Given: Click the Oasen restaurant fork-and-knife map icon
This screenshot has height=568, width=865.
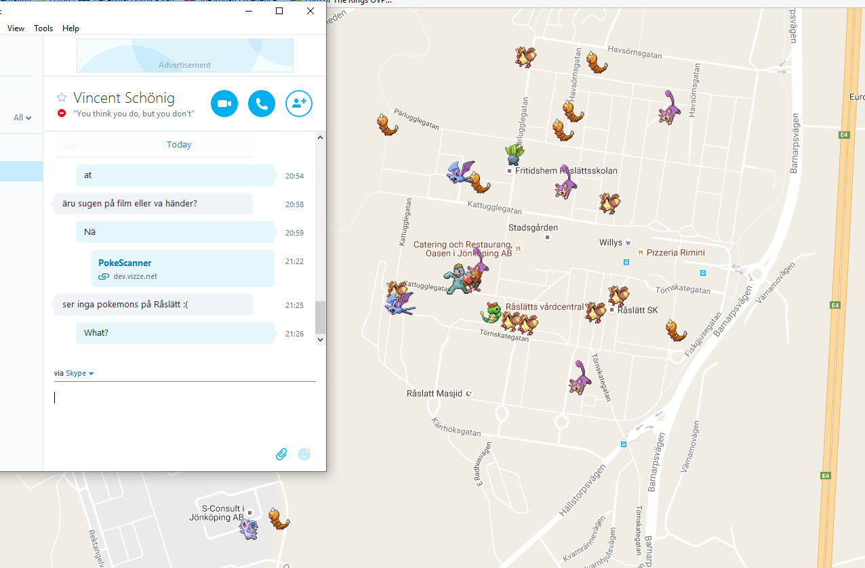Looking at the screenshot, I should pos(518,248).
